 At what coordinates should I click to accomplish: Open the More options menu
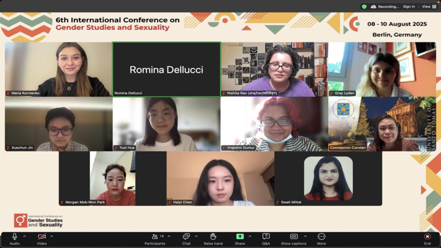[x=321, y=236]
